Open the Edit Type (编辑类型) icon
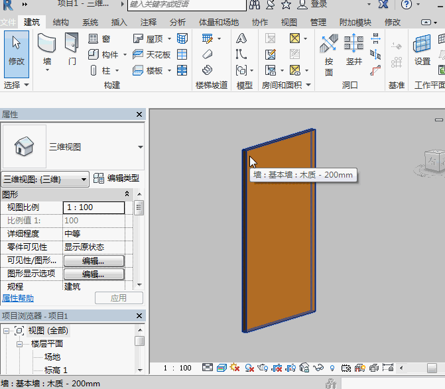This screenshot has width=445, height=389. click(99, 178)
